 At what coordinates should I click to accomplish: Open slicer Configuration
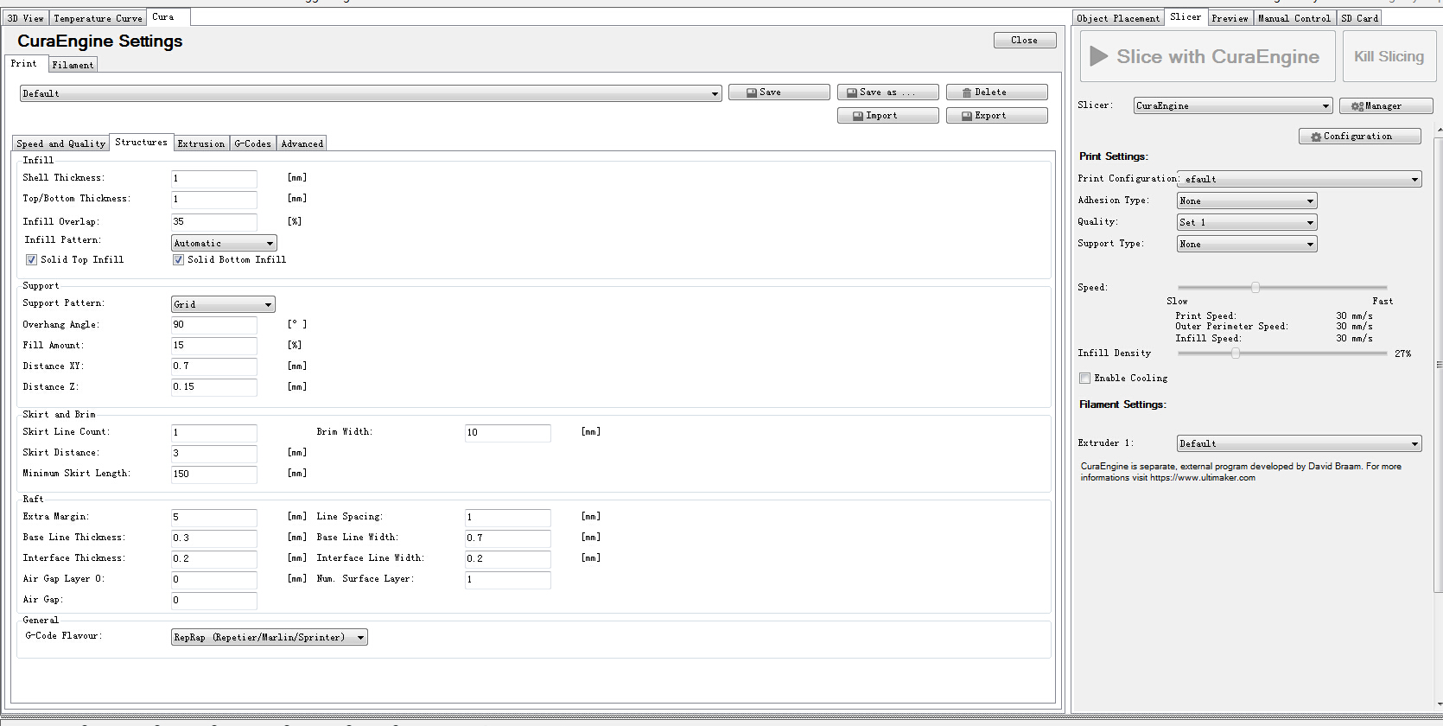click(x=1360, y=137)
